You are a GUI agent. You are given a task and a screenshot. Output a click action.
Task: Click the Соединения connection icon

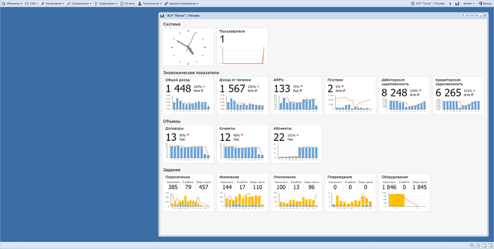coord(96,3)
